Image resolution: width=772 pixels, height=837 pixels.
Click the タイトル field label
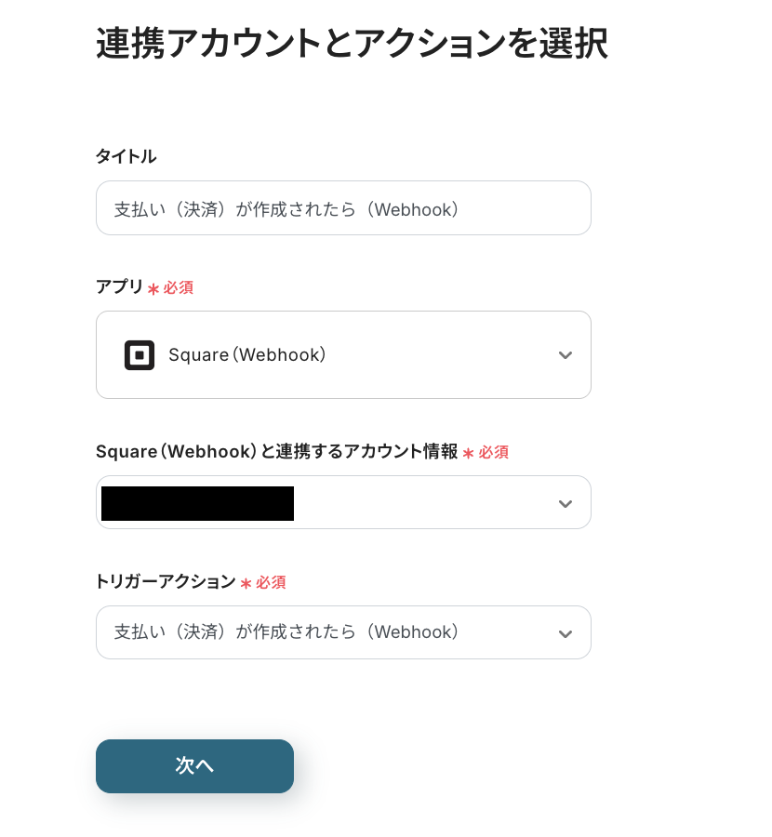pyautogui.click(x=126, y=156)
